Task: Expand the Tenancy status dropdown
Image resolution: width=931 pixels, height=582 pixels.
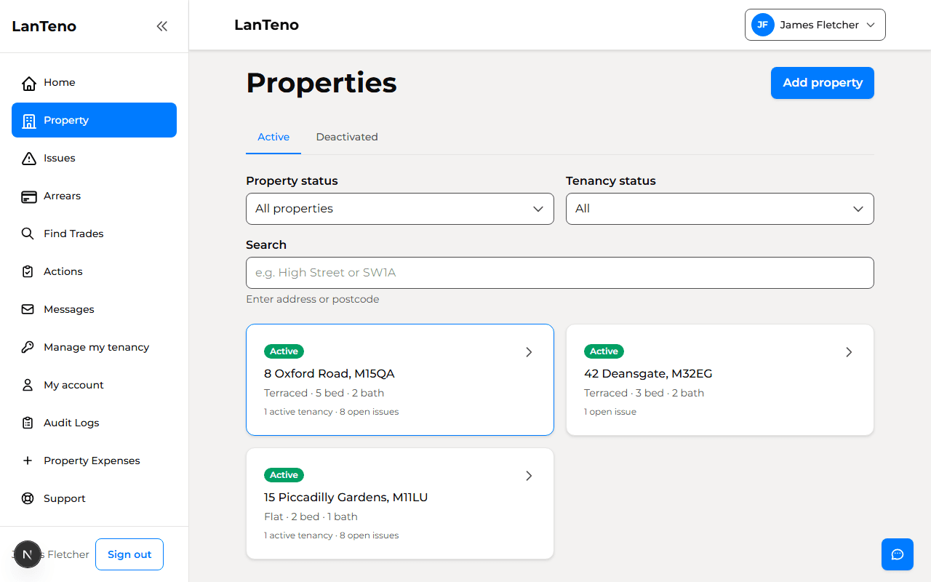Action: click(720, 209)
